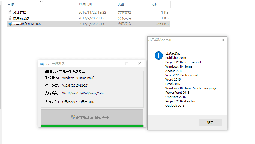The height and width of the screenshot is (144, 255).
Task: Click Publisher 2016 in activated list
Action: tap(176, 58)
